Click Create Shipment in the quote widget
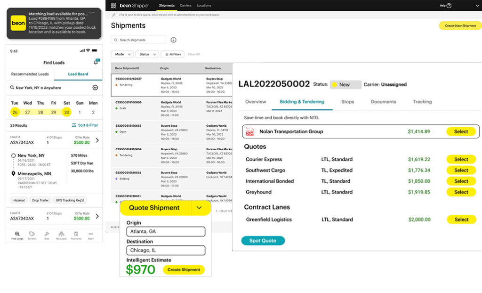 (x=184, y=269)
